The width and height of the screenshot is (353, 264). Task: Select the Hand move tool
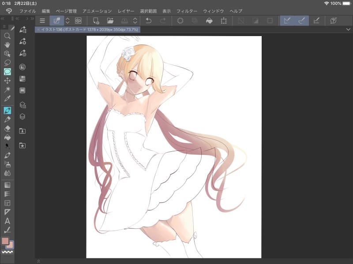point(7,45)
